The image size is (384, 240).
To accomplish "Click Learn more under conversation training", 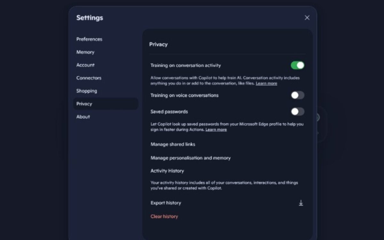I will pyautogui.click(x=266, y=83).
